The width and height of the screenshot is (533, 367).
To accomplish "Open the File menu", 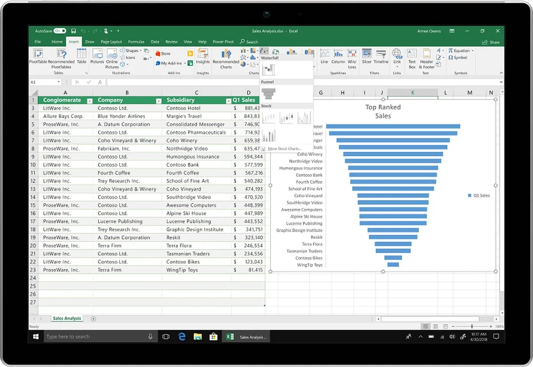I will point(37,41).
